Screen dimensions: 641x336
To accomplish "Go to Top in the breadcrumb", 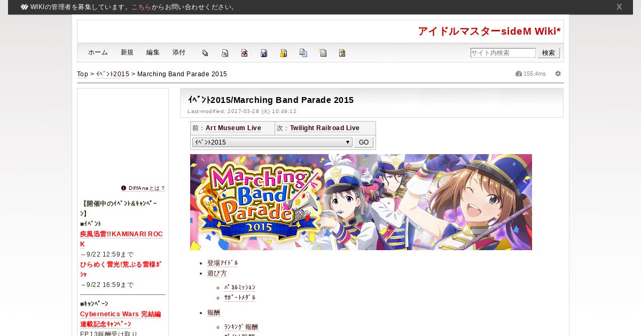I will pyautogui.click(x=83, y=74).
